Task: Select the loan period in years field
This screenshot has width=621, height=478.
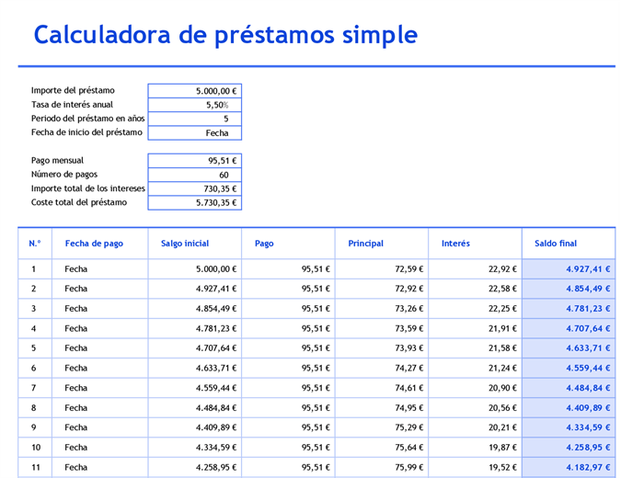Action: 194,119
